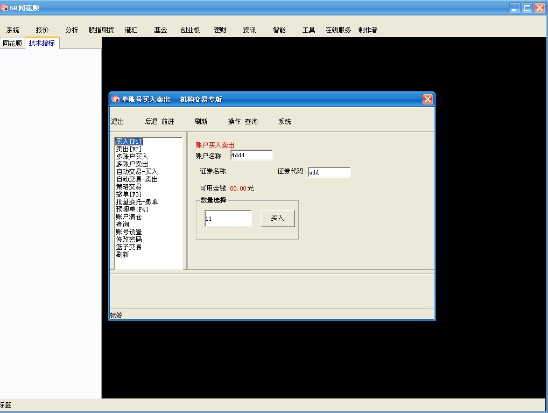This screenshot has width=548, height=413.
Task: Click 查询 in trading dialog toolbar
Action: pyautogui.click(x=251, y=121)
